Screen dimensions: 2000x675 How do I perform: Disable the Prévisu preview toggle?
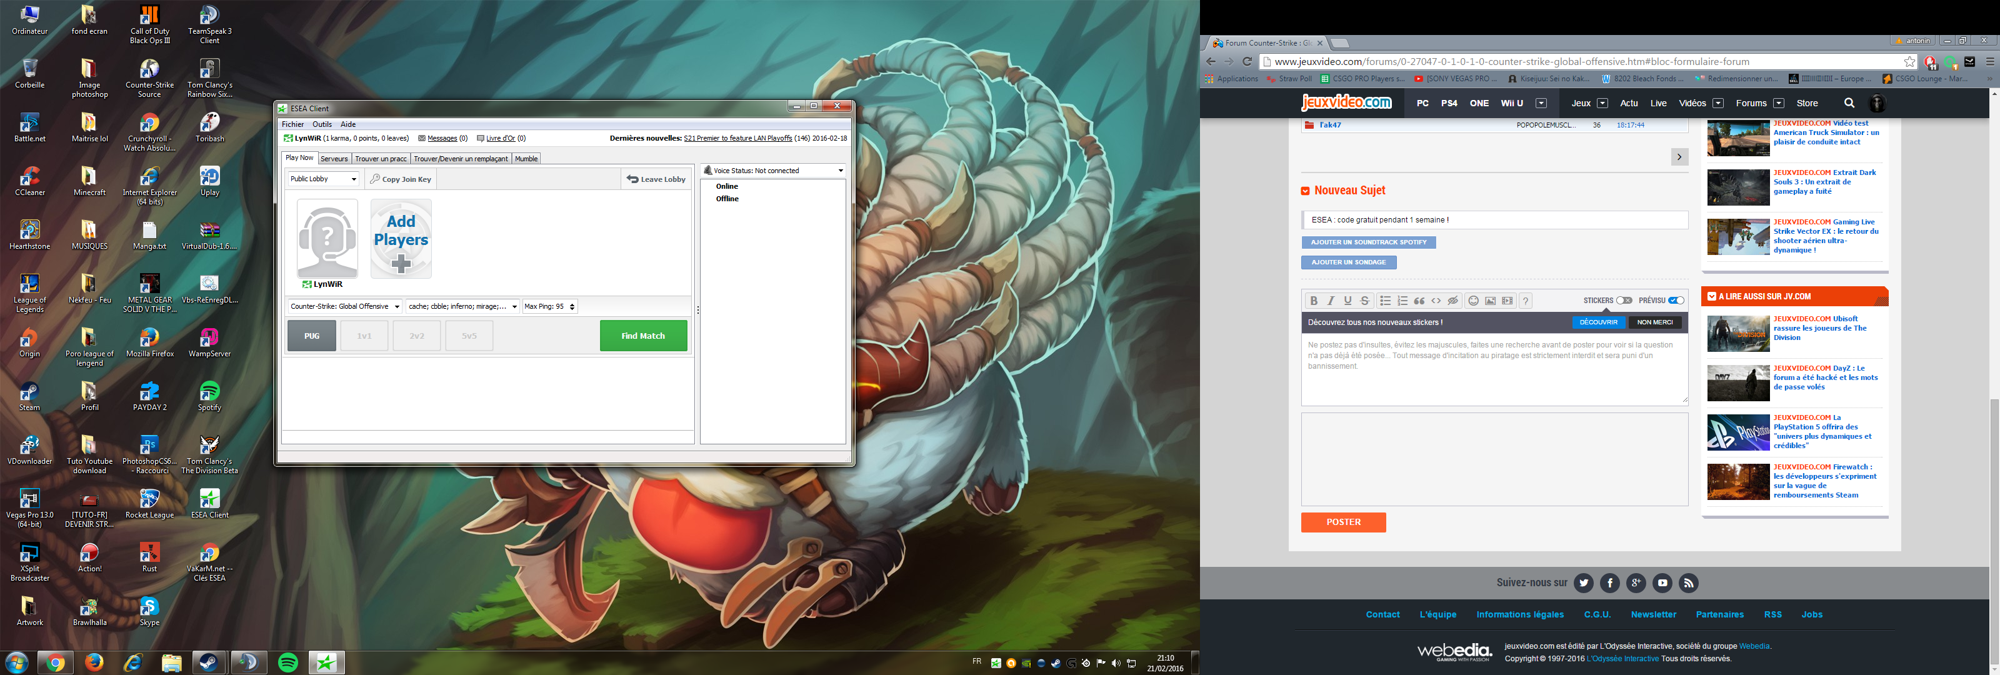(x=1676, y=301)
